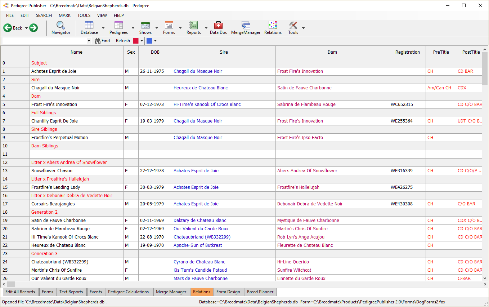Open the blue color swatch dropdown arrow
Viewport: 489px width, 307px height.
click(x=155, y=41)
